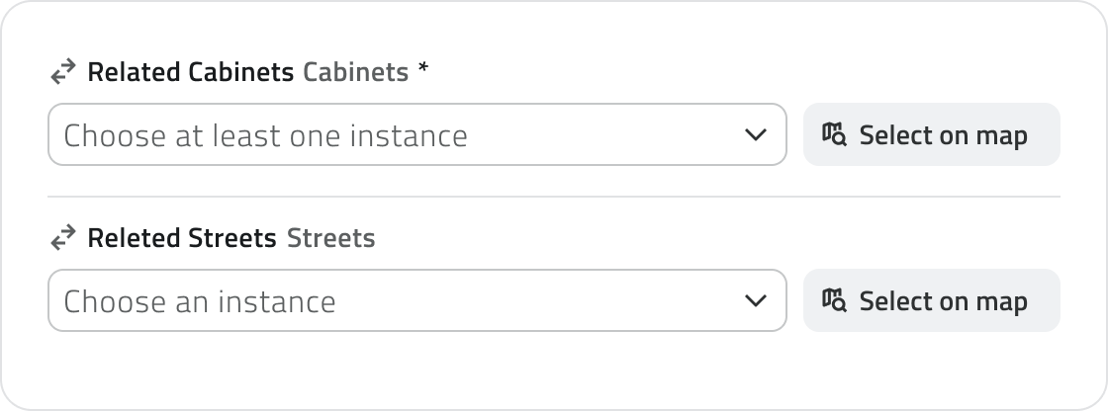The width and height of the screenshot is (1108, 411).
Task: Expand the Releted Streets dropdown chevron
Action: click(x=756, y=300)
